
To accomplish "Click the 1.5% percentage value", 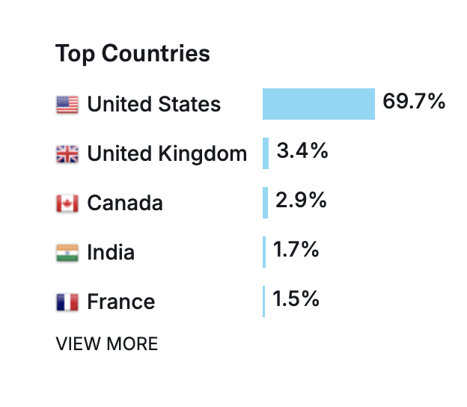I will [x=296, y=299].
